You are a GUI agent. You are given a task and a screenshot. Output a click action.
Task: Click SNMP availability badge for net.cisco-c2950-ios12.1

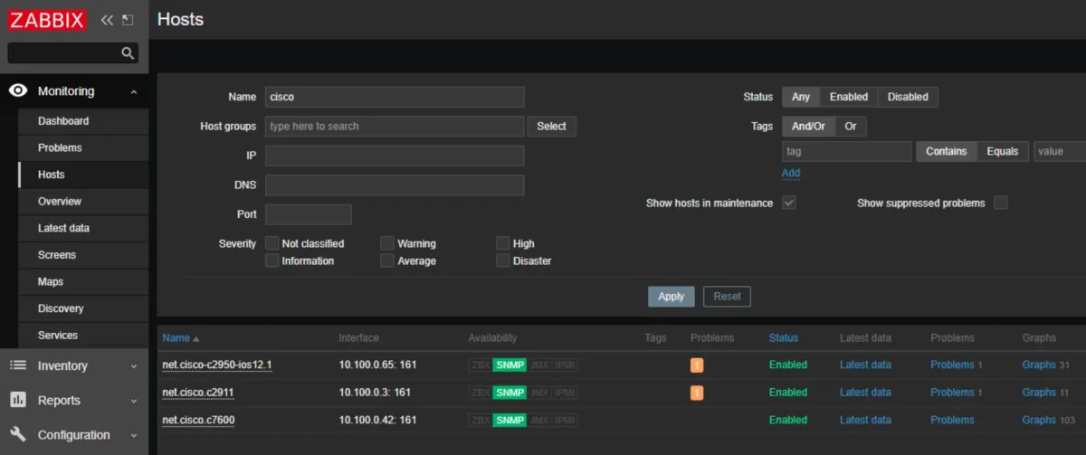[510, 365]
